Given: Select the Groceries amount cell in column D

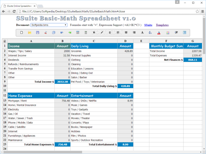Looking at the screenshot, I should (125, 51).
